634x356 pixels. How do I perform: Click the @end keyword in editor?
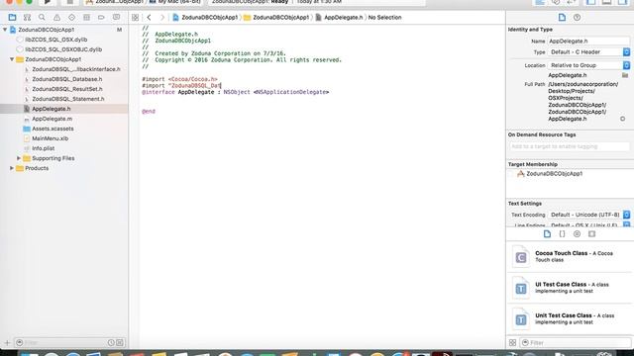pyautogui.click(x=149, y=112)
